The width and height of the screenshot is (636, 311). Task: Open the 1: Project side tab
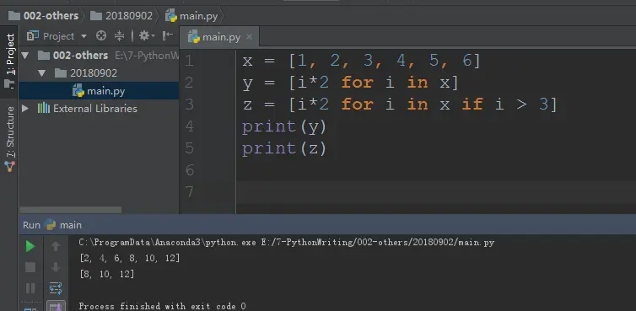pos(10,62)
